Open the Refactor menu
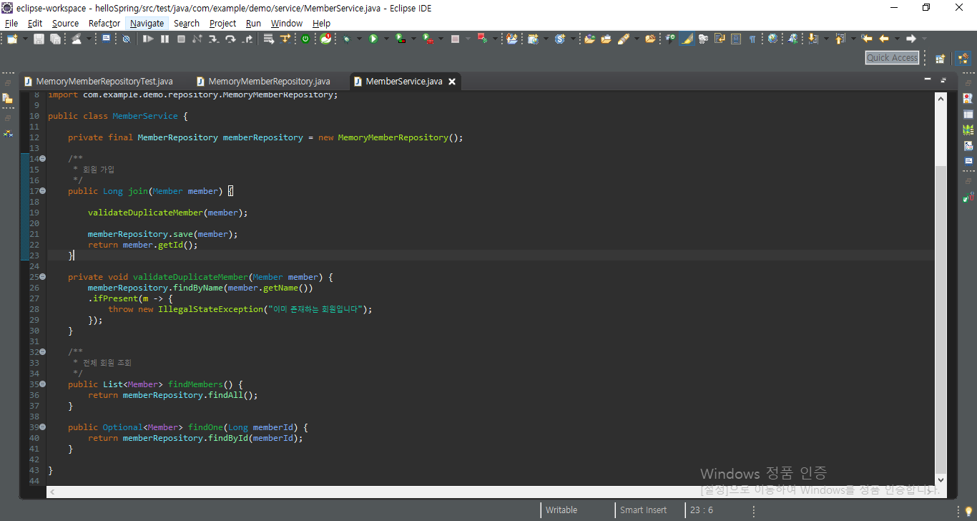 tap(104, 23)
